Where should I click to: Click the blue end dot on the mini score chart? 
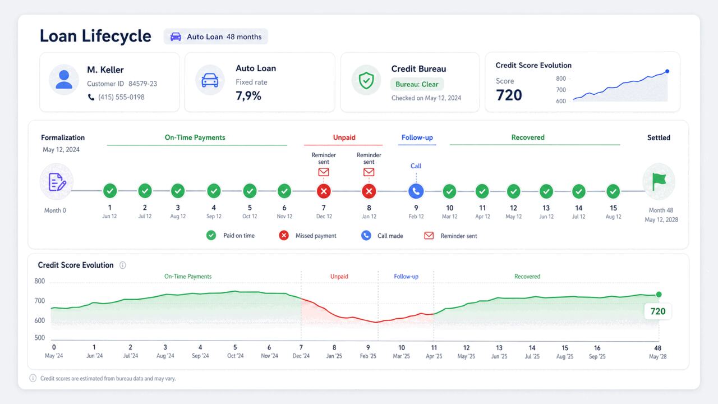coord(667,71)
